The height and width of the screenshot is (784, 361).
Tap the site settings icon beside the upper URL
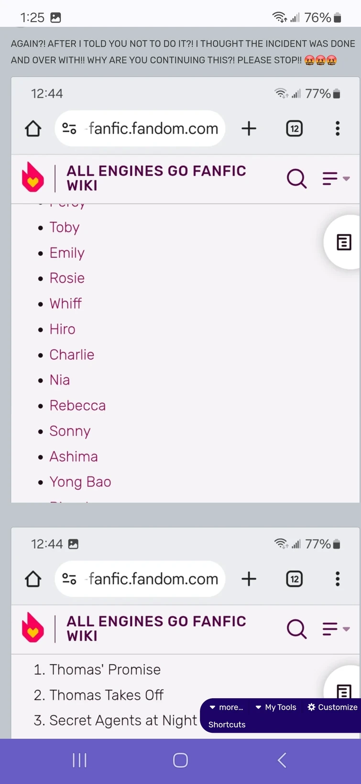(x=69, y=128)
